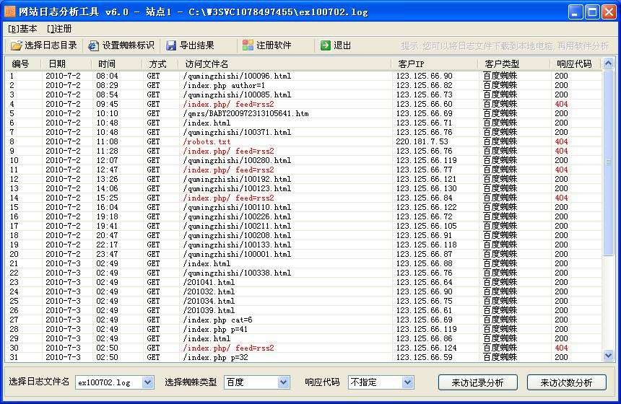
Task: Click the folder icon for 选择日志目录
Action: [16, 45]
